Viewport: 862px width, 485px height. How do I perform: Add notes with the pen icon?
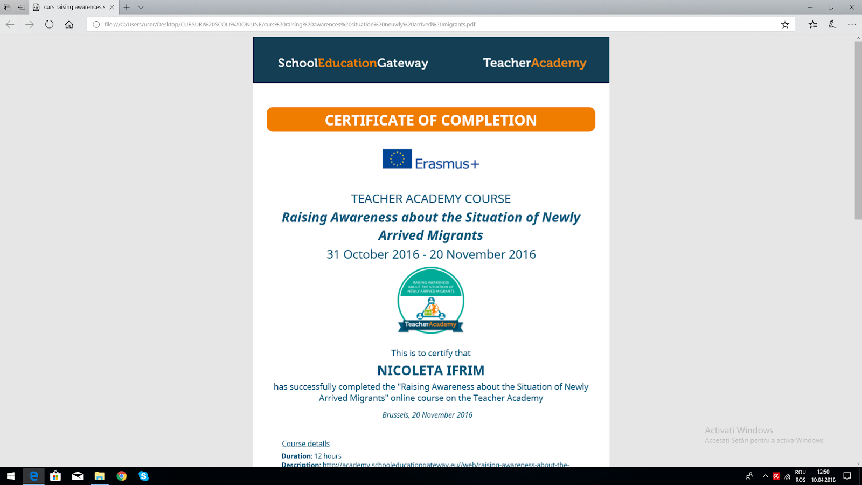[832, 24]
